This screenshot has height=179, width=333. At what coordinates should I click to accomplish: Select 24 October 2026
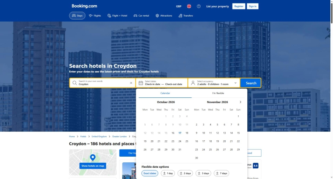(180, 141)
